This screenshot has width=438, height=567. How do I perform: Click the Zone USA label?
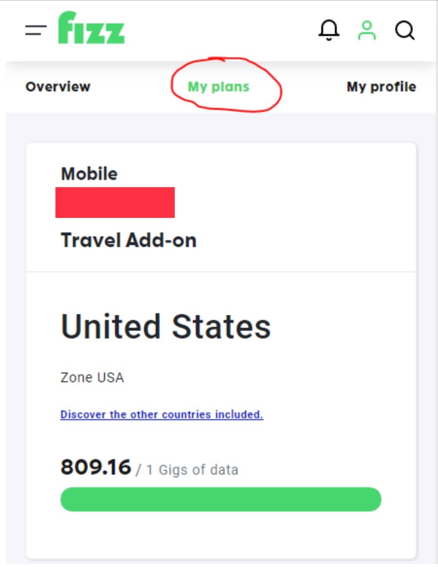[92, 377]
